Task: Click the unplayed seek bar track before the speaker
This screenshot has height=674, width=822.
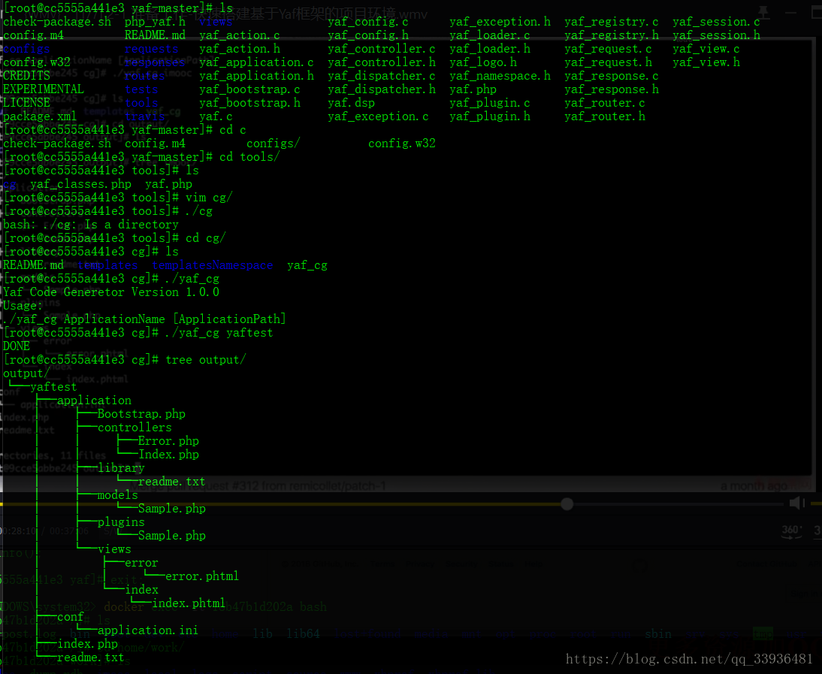Action: pyautogui.click(x=679, y=504)
